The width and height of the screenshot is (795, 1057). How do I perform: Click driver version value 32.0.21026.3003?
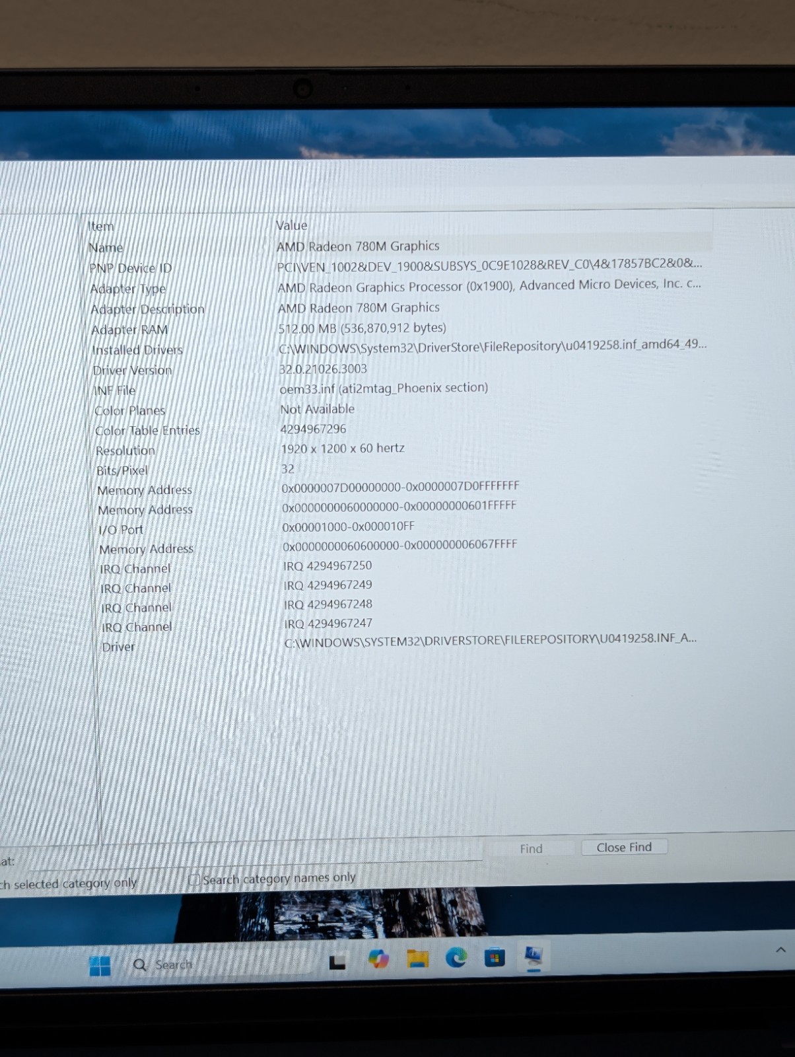pyautogui.click(x=323, y=369)
